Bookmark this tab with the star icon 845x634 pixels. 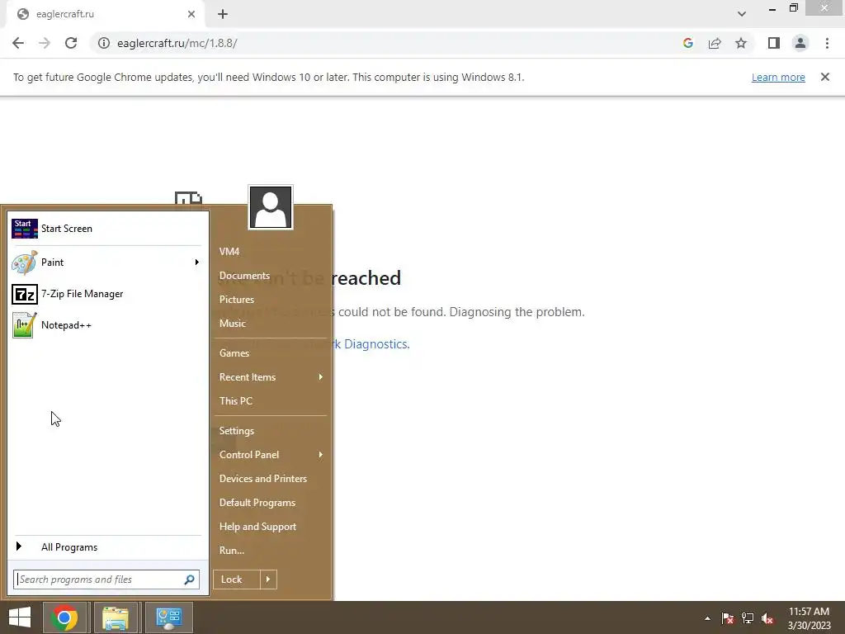pyautogui.click(x=741, y=43)
